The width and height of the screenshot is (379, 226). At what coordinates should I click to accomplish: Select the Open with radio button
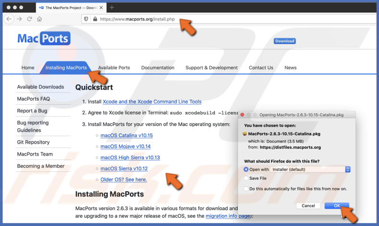point(246,169)
